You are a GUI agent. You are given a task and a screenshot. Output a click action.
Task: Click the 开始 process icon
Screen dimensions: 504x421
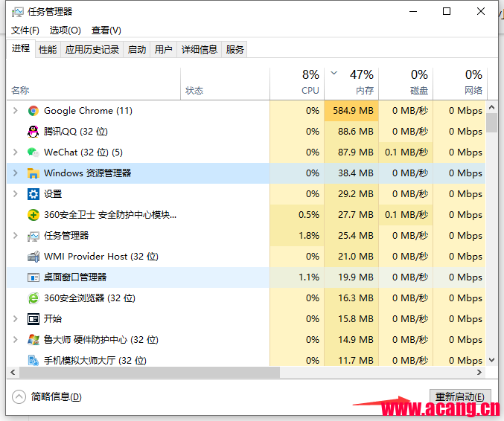pos(33,319)
